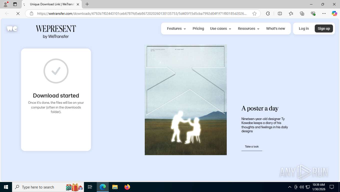Expand the Resources dropdown
The width and height of the screenshot is (340, 192).
point(249,28)
